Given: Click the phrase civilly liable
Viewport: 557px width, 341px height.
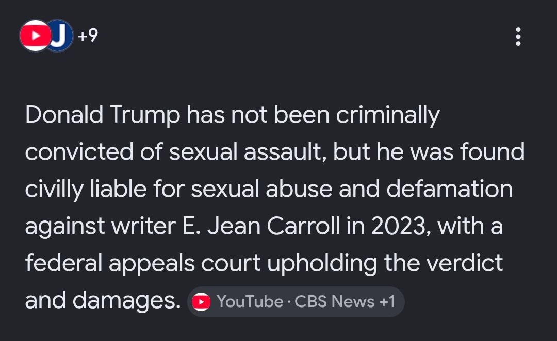Looking at the screenshot, I should (x=86, y=189).
